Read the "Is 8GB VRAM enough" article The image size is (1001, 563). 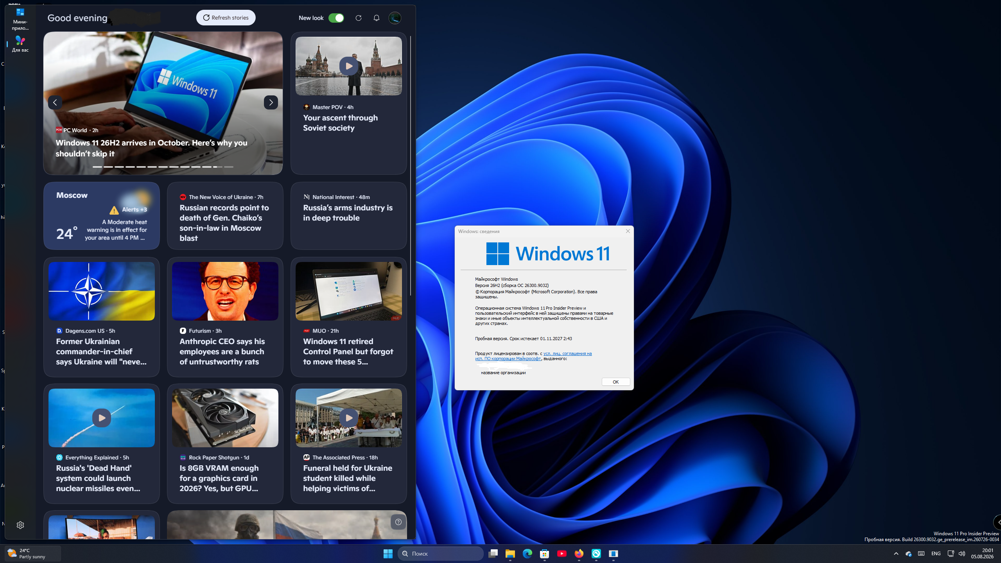(x=219, y=478)
